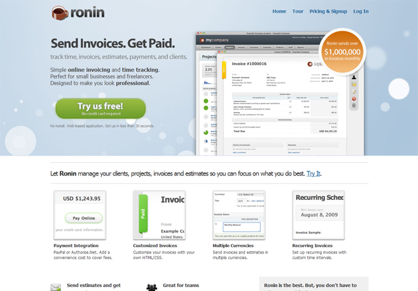Click the Send estimates and get heading
The image size is (418, 291).
pos(94,286)
